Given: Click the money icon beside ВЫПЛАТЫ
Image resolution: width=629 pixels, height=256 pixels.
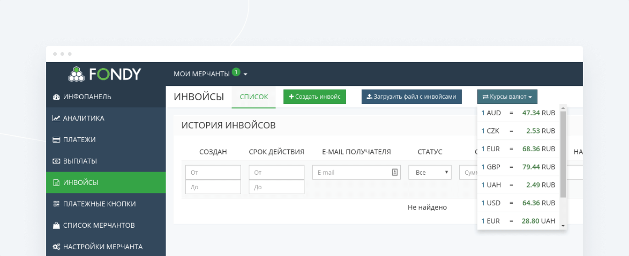Looking at the screenshot, I should click(x=56, y=161).
